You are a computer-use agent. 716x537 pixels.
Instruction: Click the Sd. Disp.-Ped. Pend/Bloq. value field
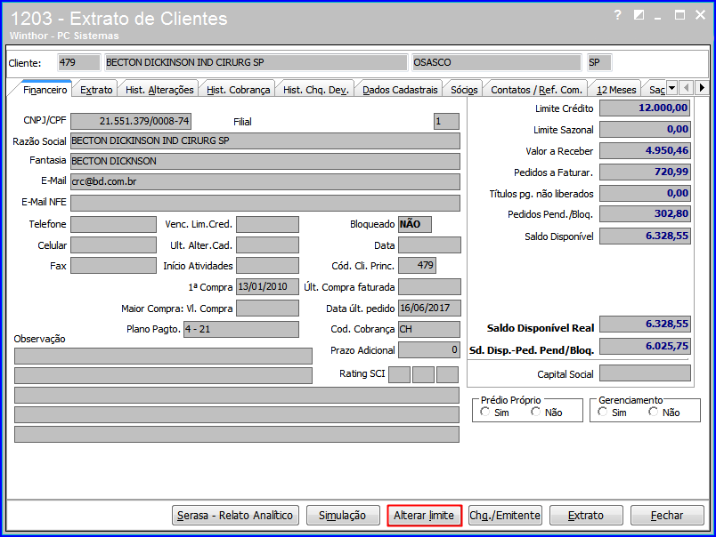point(645,346)
